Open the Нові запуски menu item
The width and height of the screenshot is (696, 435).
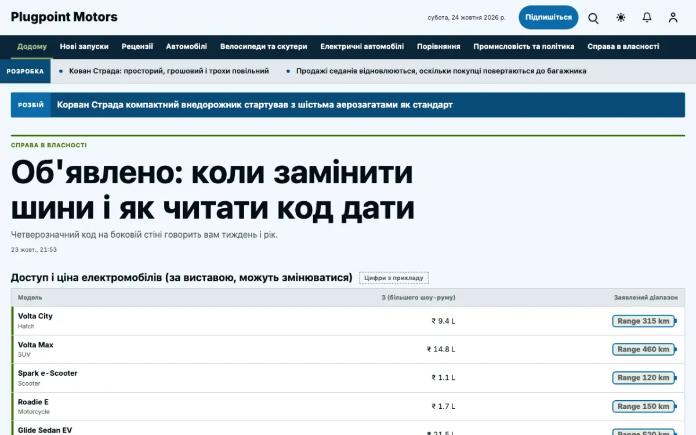(84, 46)
